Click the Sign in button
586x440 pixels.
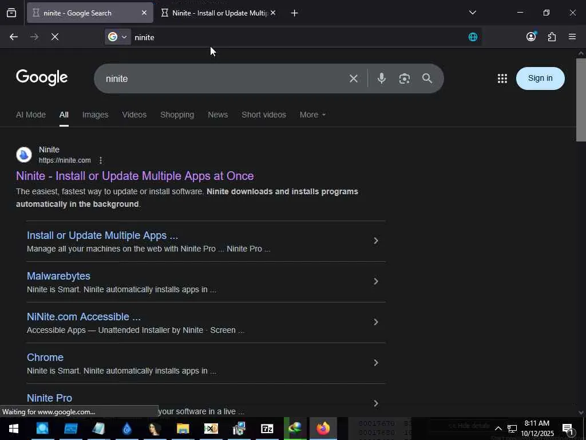click(540, 78)
